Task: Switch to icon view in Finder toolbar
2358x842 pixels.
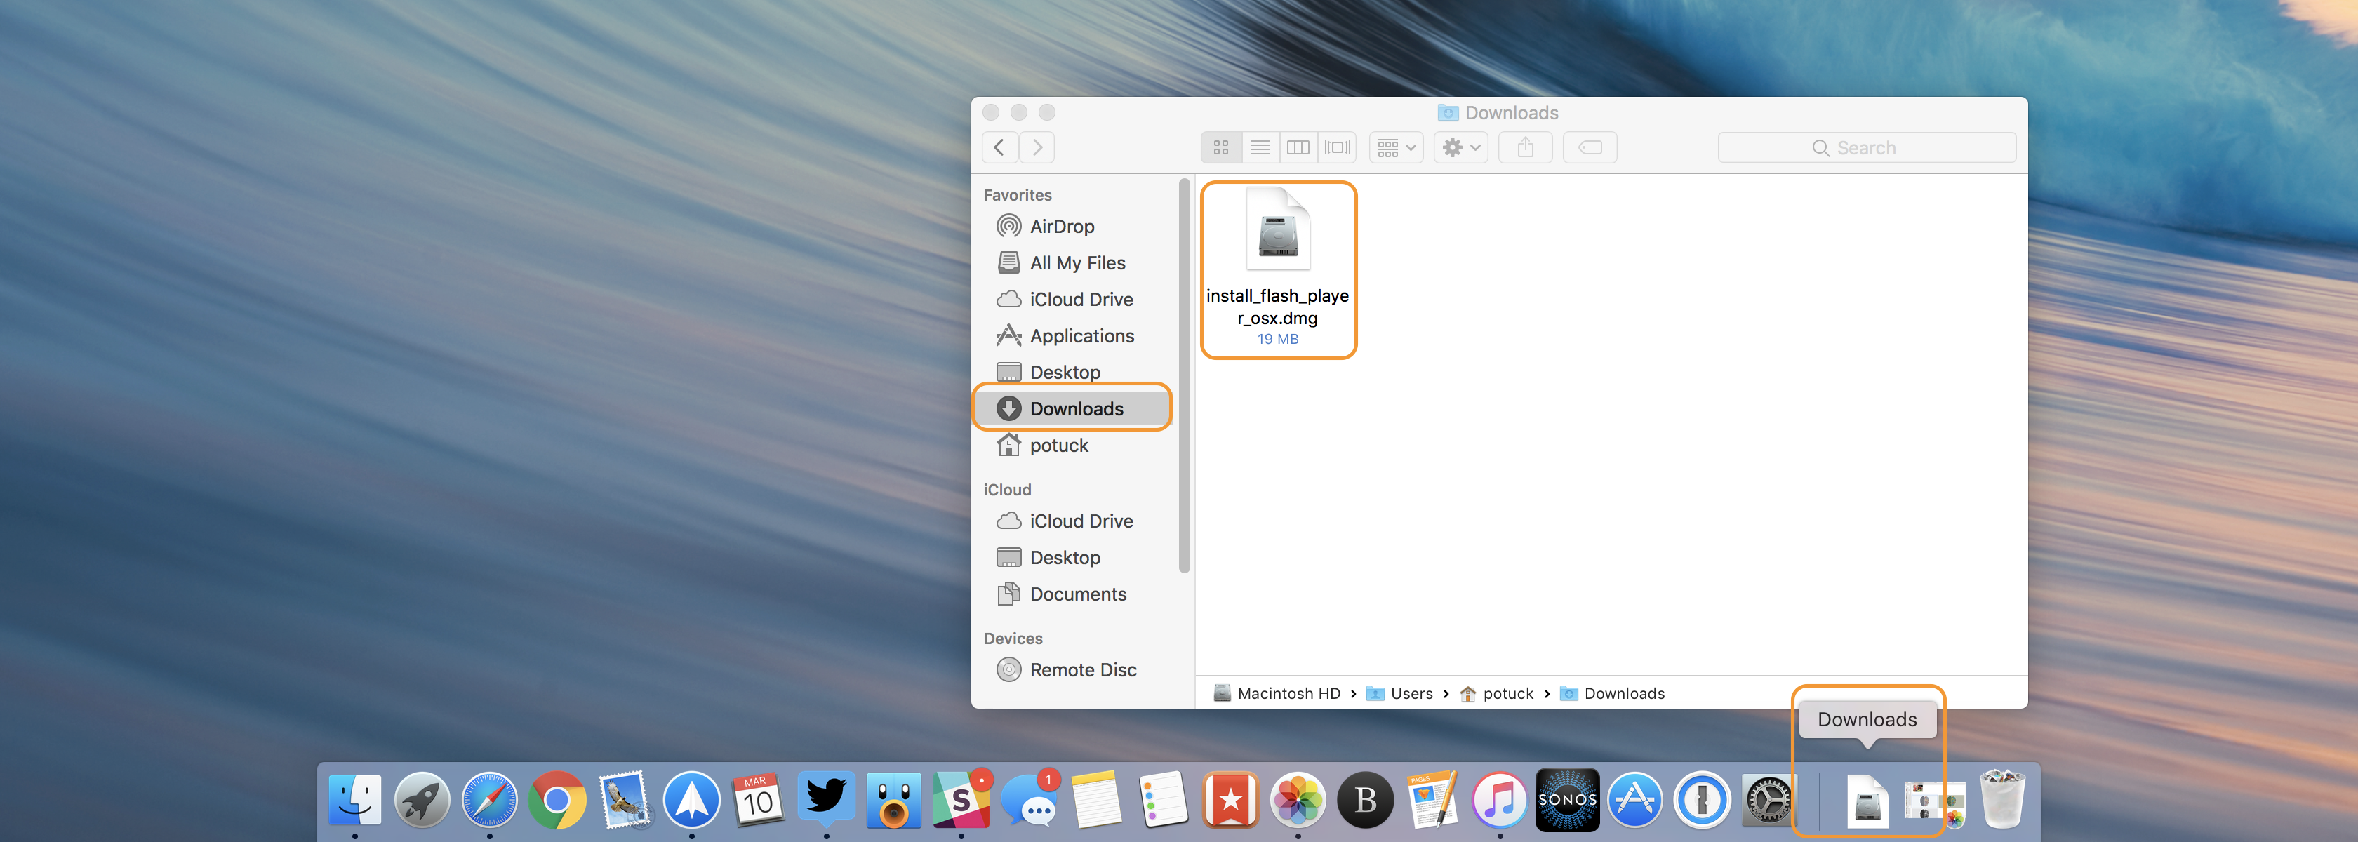Action: pyautogui.click(x=1220, y=147)
